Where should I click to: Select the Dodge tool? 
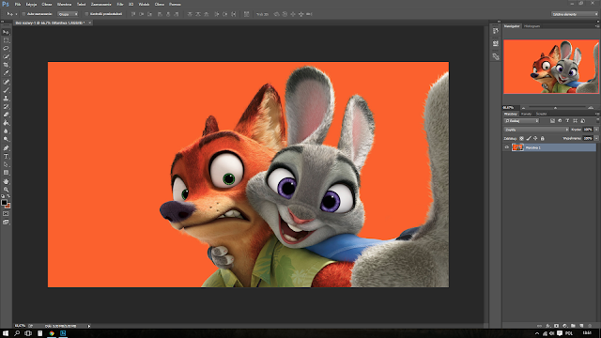coord(6,139)
